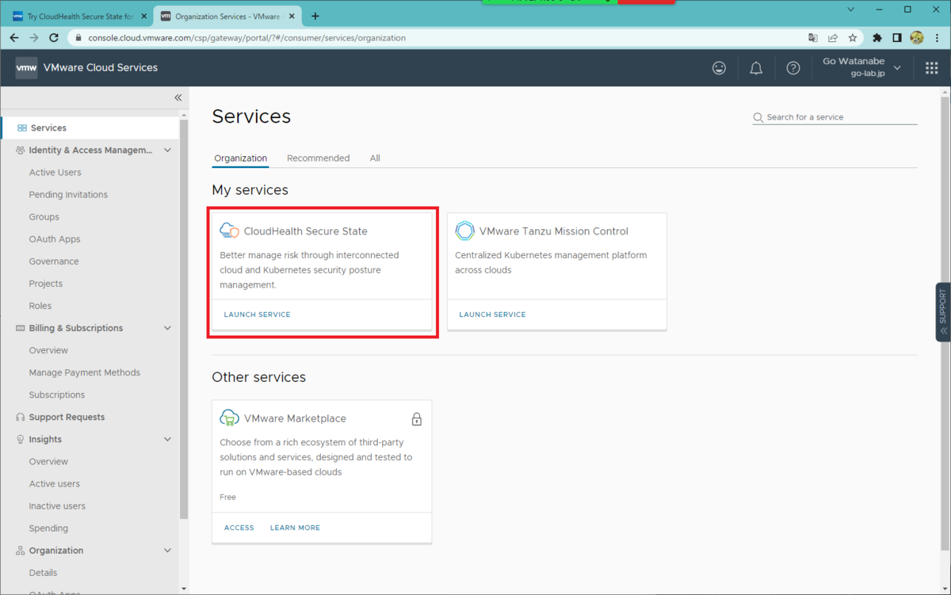Click the search magnifier icon
Screen dimensions: 951x595
pyautogui.click(x=758, y=117)
